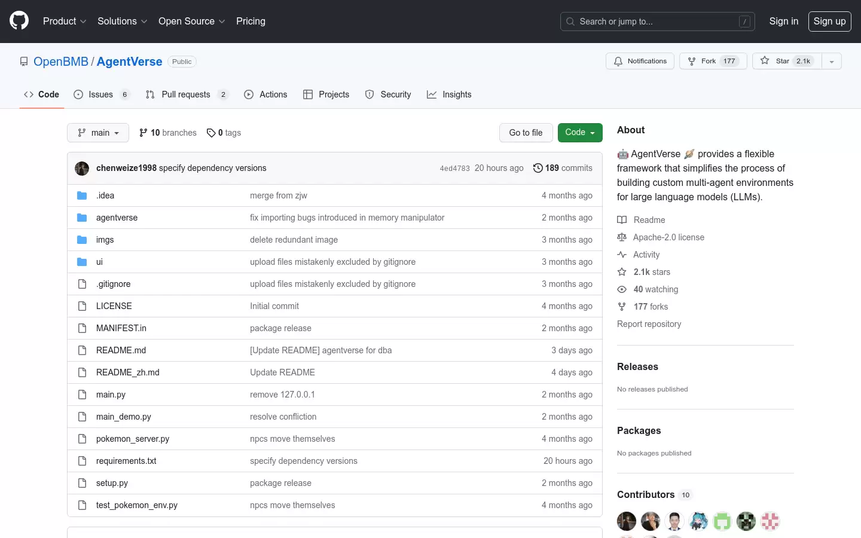Image resolution: width=861 pixels, height=538 pixels.
Task: Open the Projects tab
Action: pos(326,94)
